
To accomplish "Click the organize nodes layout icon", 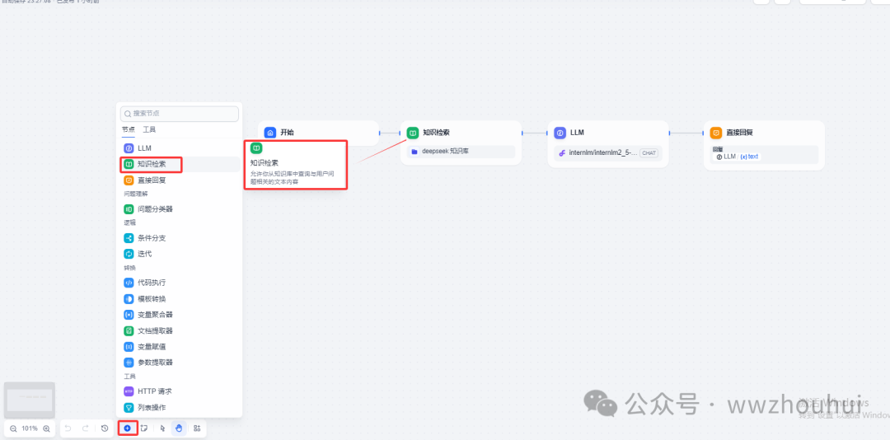I will pyautogui.click(x=197, y=428).
